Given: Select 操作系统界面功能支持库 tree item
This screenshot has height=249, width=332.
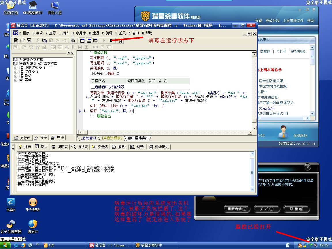Looking at the screenshot, I should pos(38,63).
